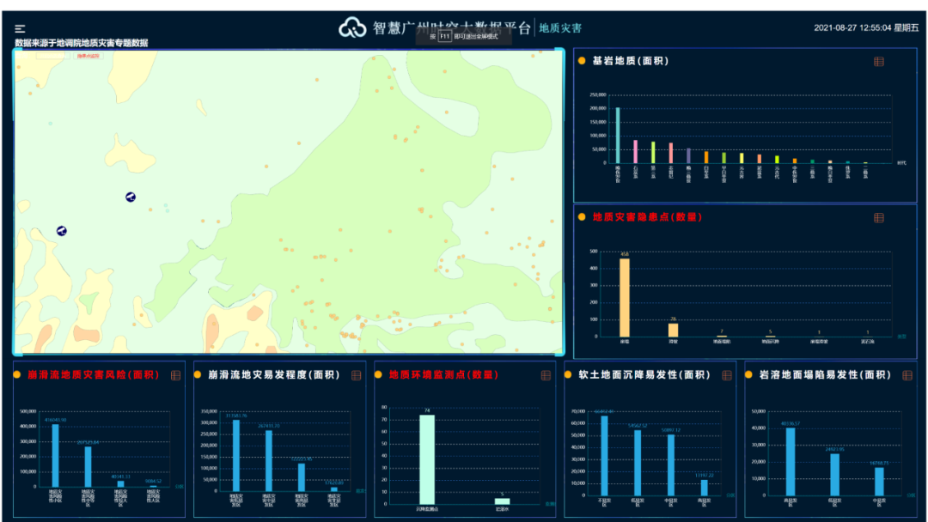This screenshot has width=928, height=522.
Task: Click the purple fifth bar in 基岩地质 chart
Action: pyautogui.click(x=688, y=156)
